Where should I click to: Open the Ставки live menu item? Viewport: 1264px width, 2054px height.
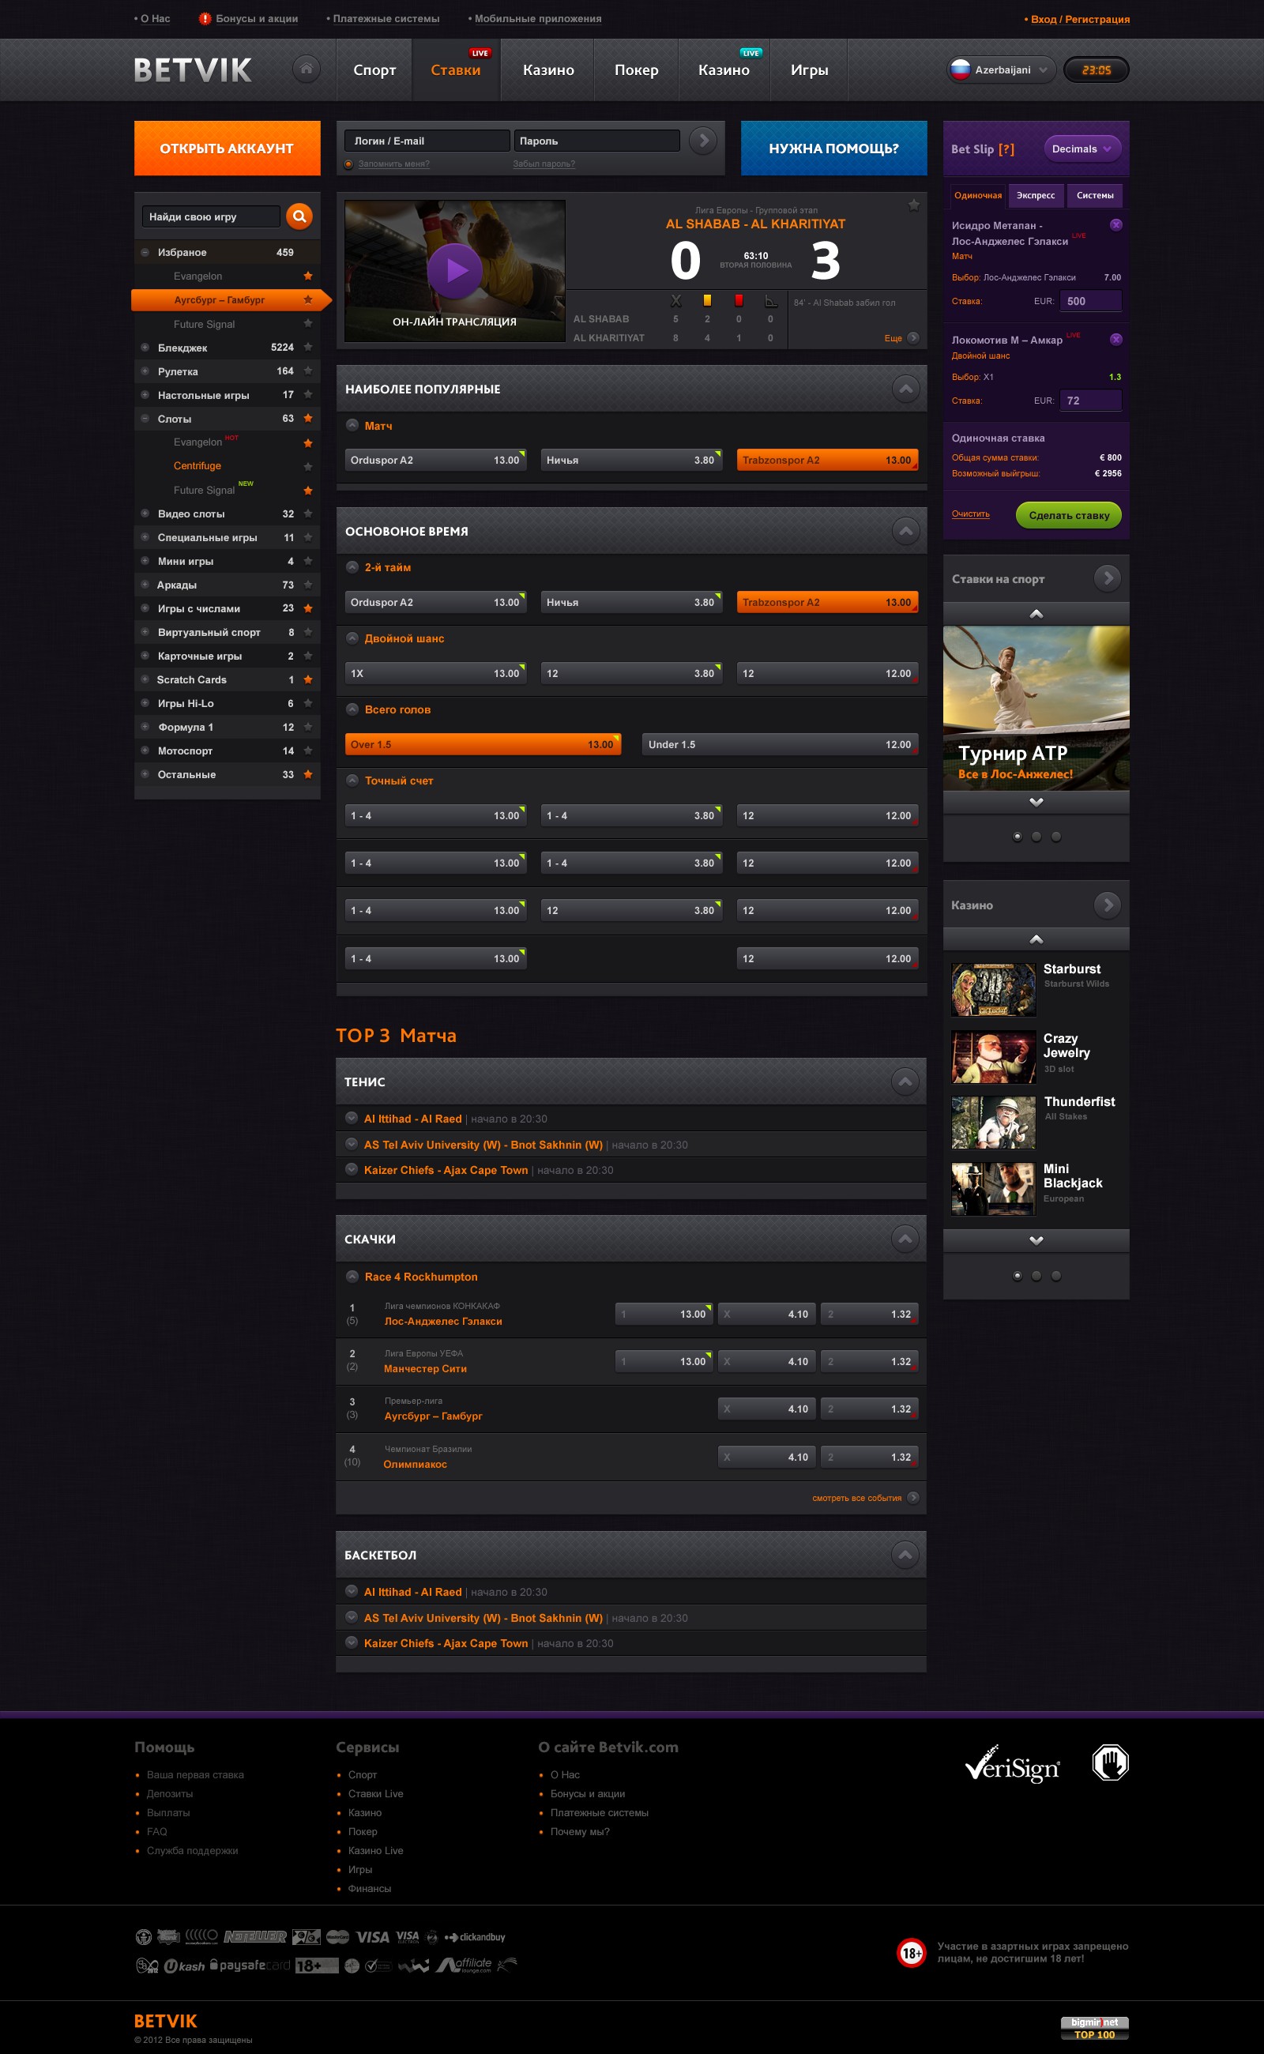pyautogui.click(x=456, y=70)
